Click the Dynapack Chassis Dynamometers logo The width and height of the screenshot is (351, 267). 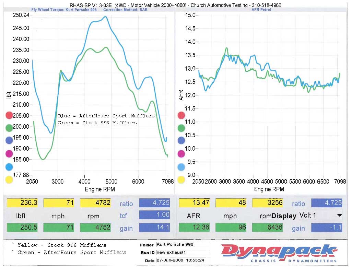278,253
